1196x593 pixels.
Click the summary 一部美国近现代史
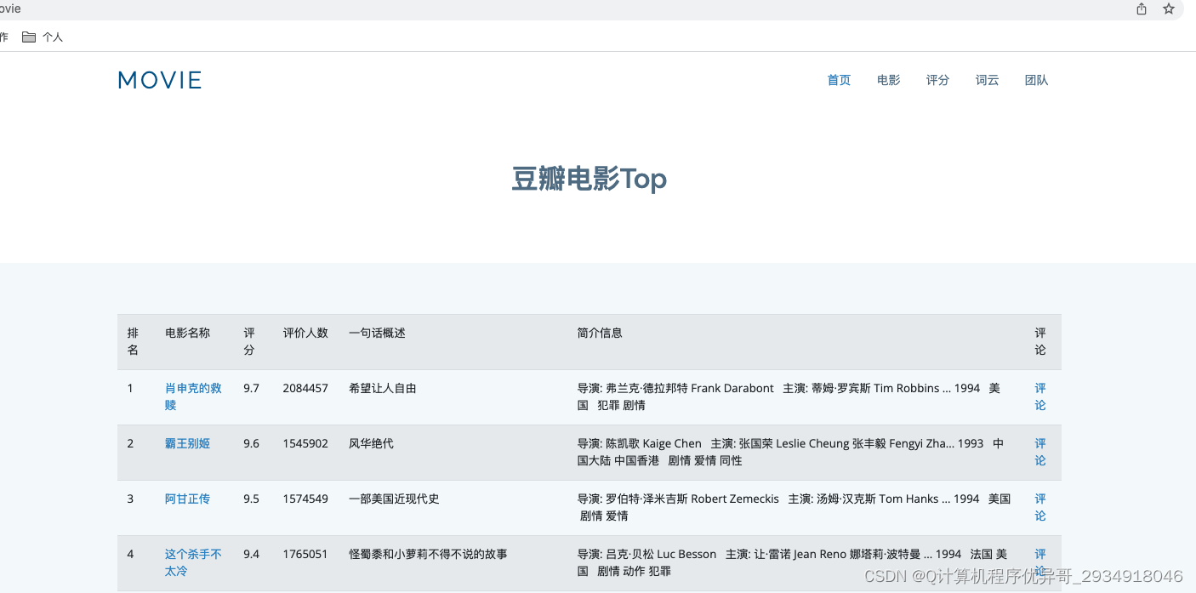pyautogui.click(x=394, y=499)
